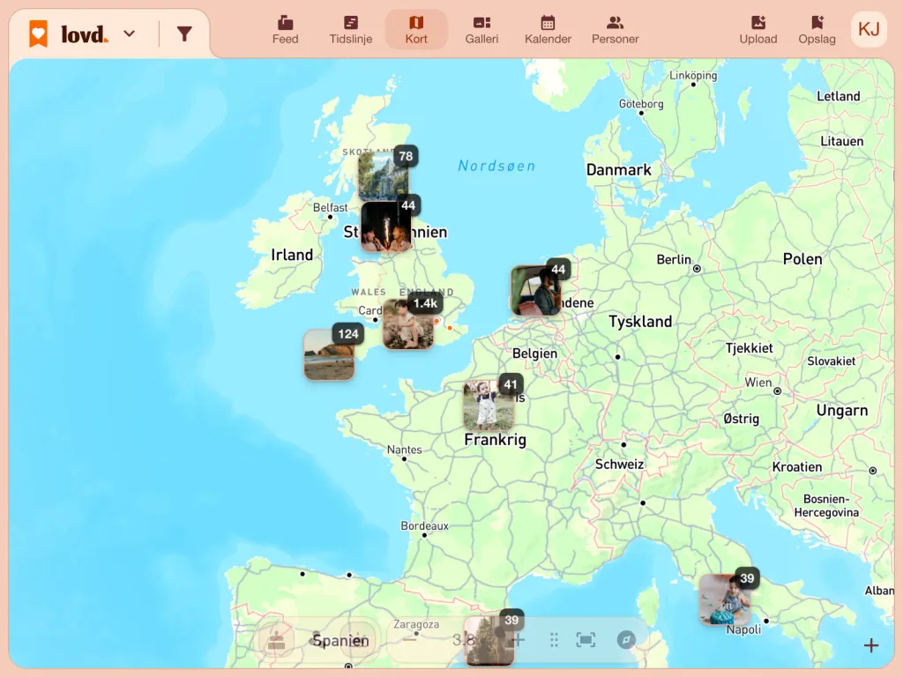Open the KJ profile avatar
The width and height of the screenshot is (903, 677).
869,29
